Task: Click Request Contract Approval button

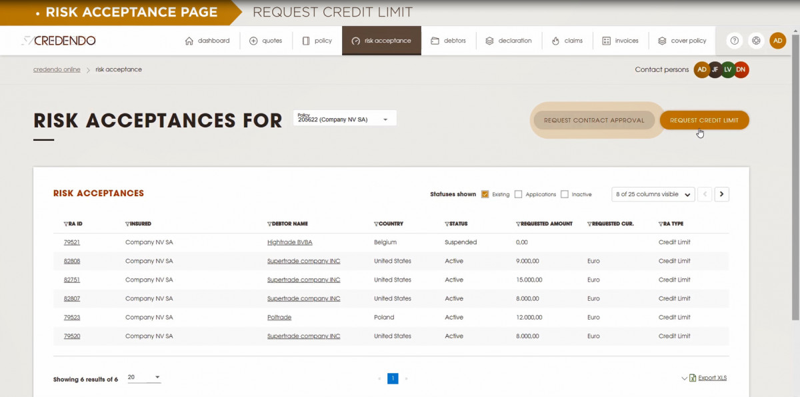Action: click(x=594, y=121)
